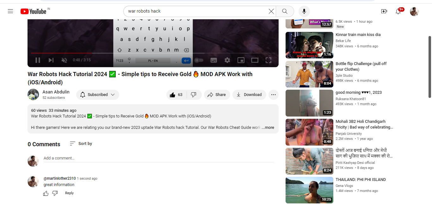Like the 'great information' comment
The height and width of the screenshot is (204, 432).
click(x=46, y=193)
